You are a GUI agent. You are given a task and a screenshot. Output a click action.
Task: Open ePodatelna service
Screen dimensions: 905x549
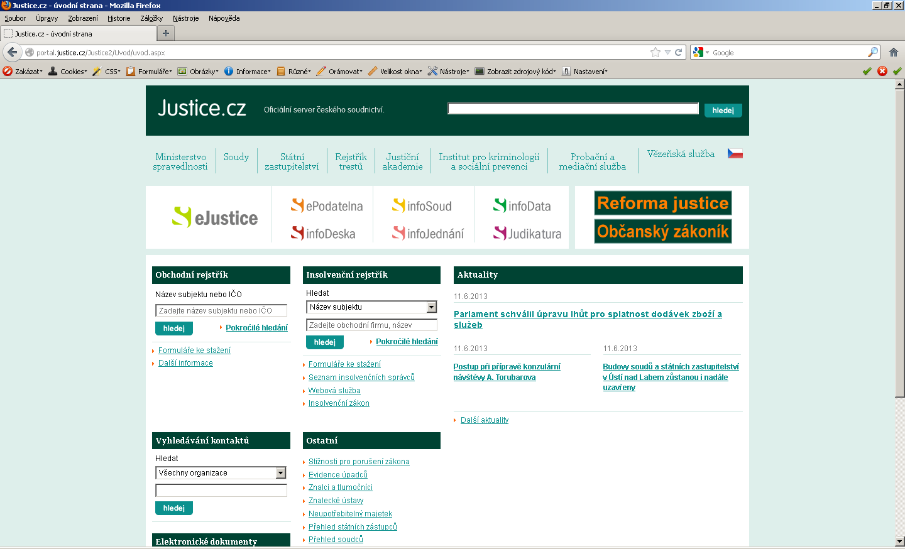[x=327, y=205]
